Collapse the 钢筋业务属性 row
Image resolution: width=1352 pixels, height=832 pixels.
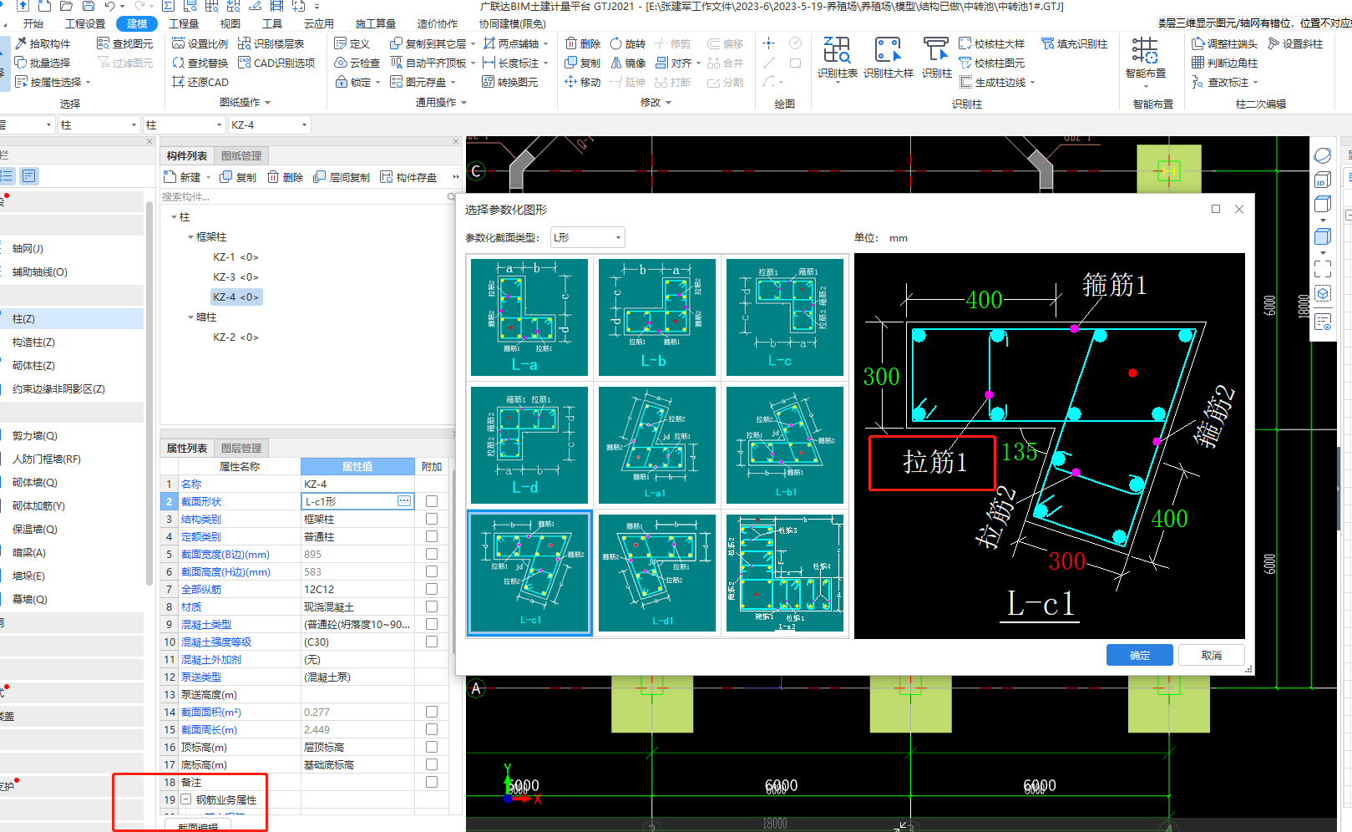click(x=186, y=799)
